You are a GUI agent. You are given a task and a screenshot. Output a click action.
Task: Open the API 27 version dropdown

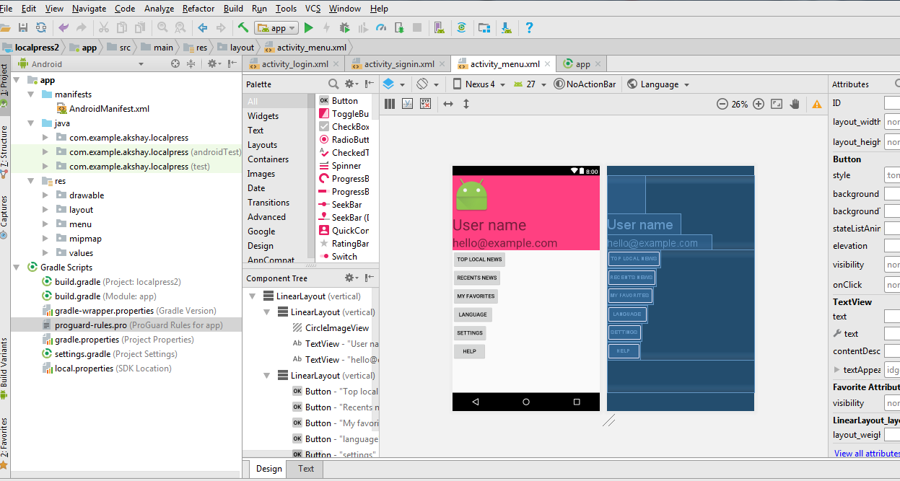tap(530, 84)
